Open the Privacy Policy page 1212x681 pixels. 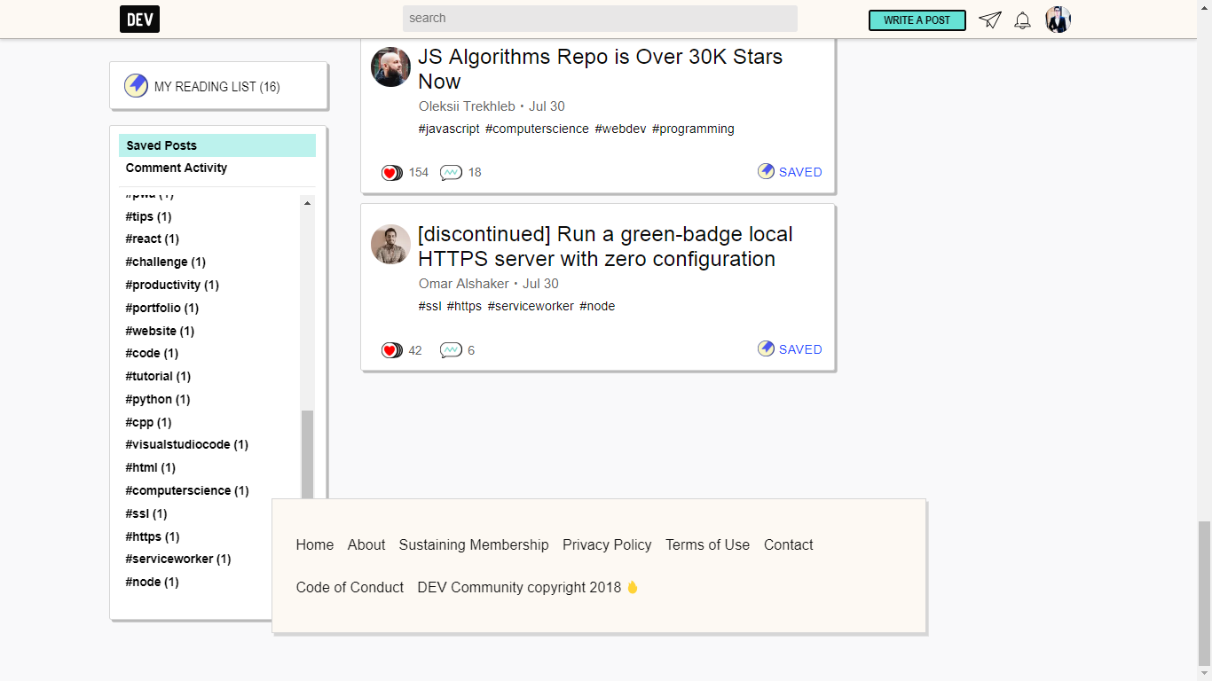(607, 544)
